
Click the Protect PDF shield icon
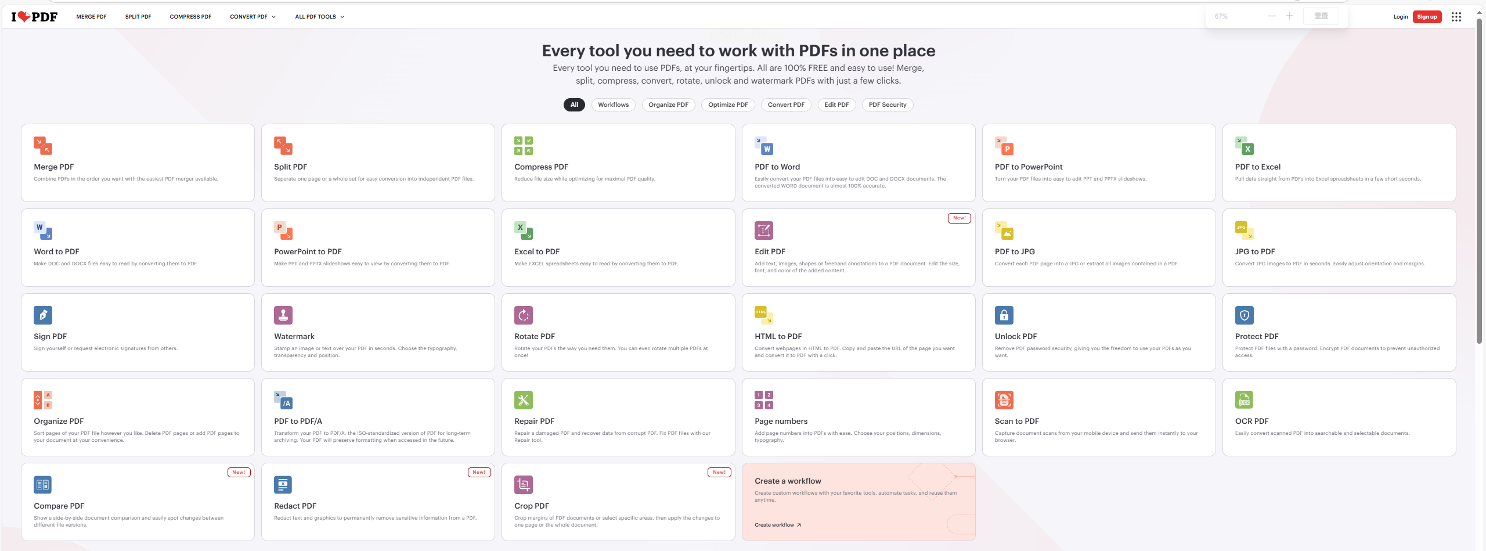coord(1244,315)
